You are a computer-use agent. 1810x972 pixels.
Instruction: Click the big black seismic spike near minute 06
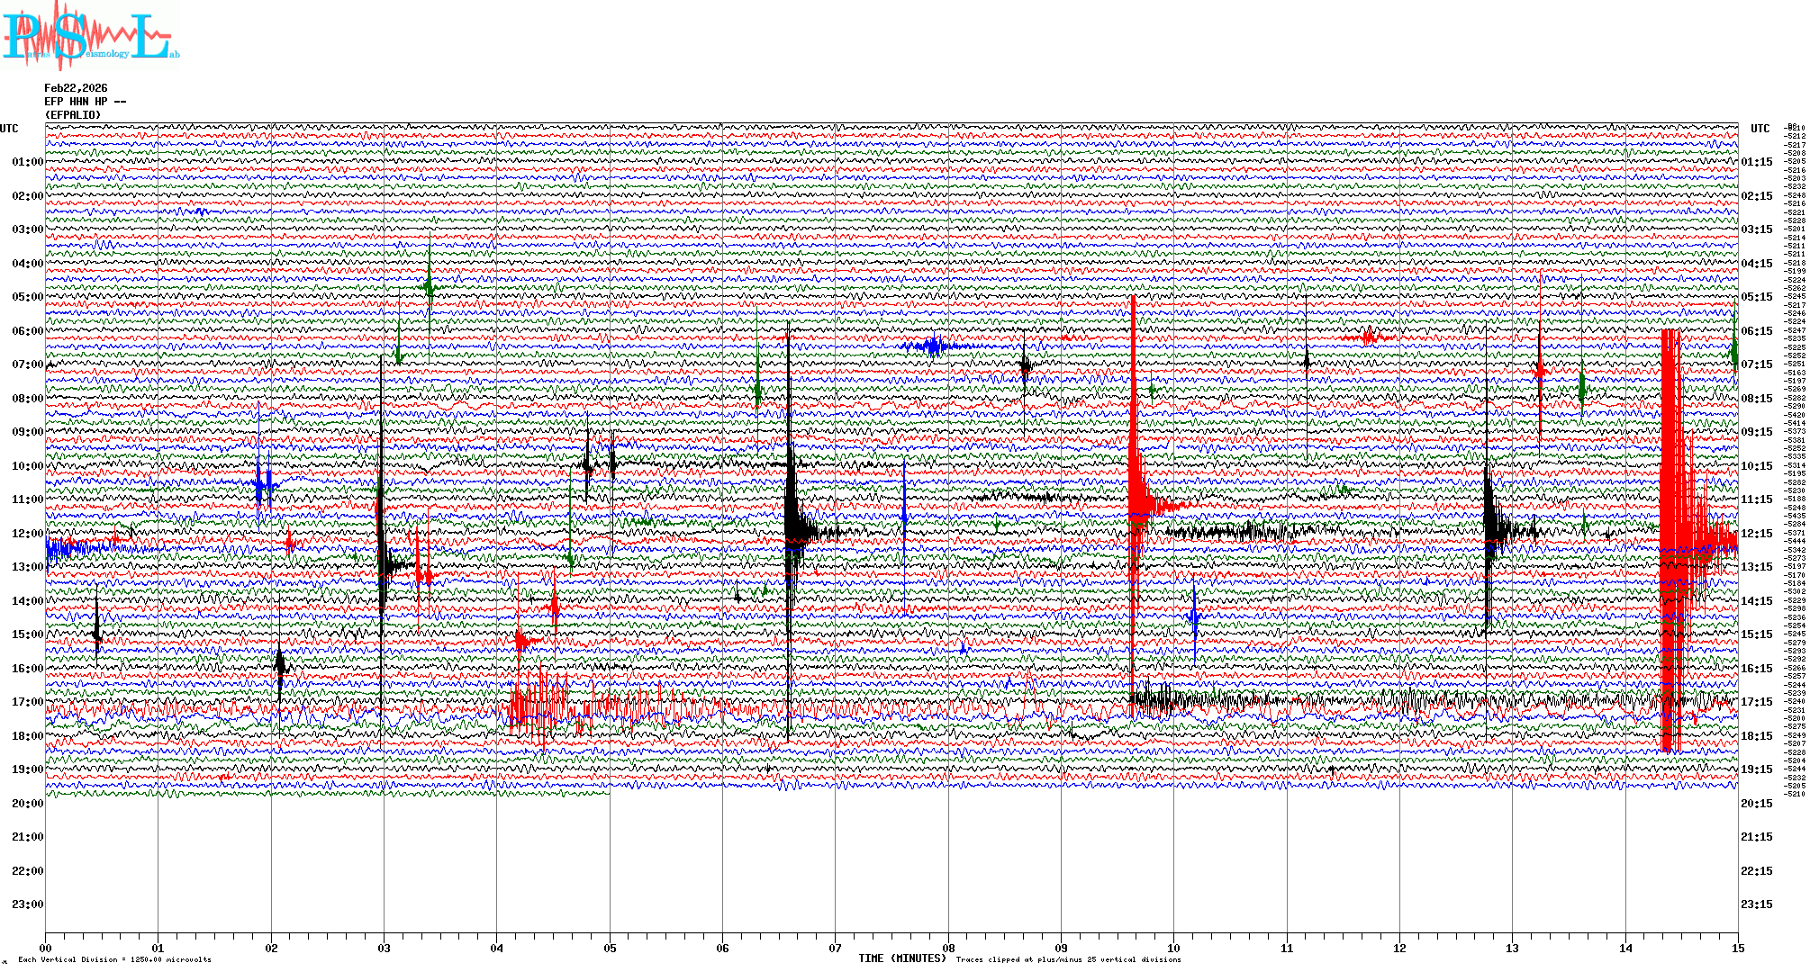point(791,522)
